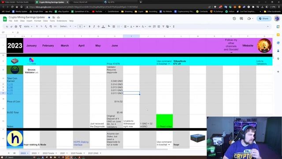This screenshot has height=159, width=282.
Task: Toggle bold formatting
Action: coord(89,26)
